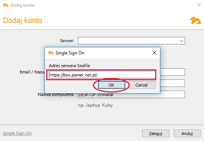Click the password field below Email field
204x141 pixels.
173,83
